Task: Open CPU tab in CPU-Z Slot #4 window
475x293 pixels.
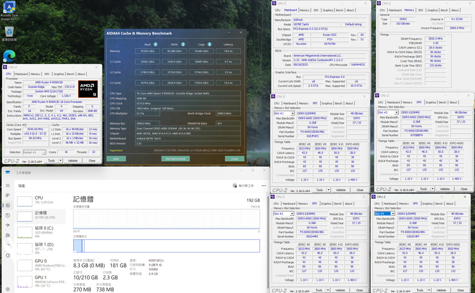Action: pyautogui.click(x=377, y=204)
